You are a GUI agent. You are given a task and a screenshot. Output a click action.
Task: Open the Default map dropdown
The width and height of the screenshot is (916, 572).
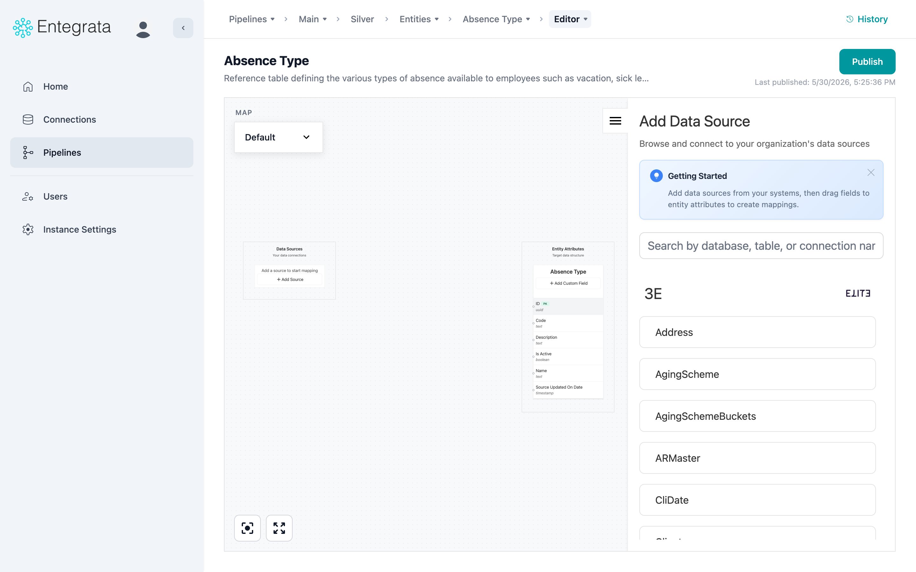[x=278, y=137]
